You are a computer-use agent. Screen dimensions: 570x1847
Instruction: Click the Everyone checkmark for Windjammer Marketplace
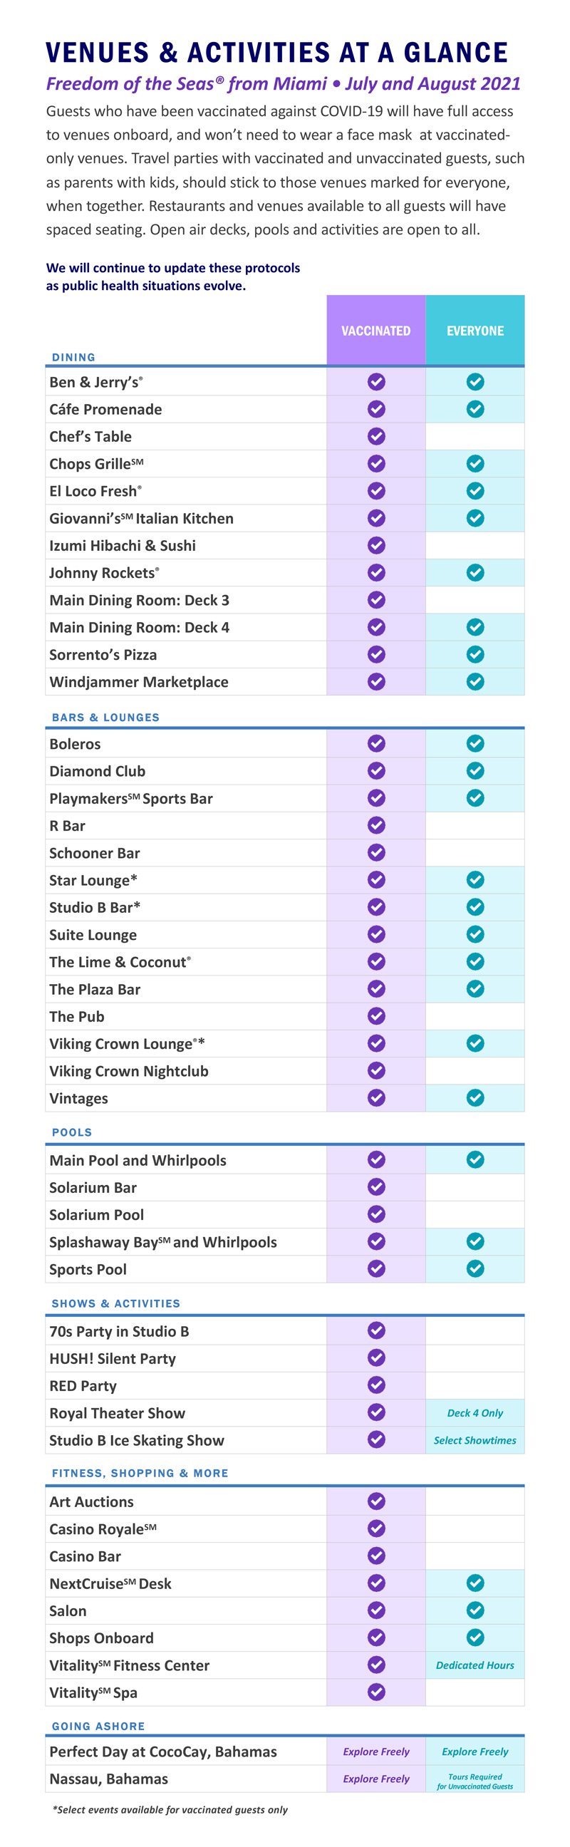475,681
